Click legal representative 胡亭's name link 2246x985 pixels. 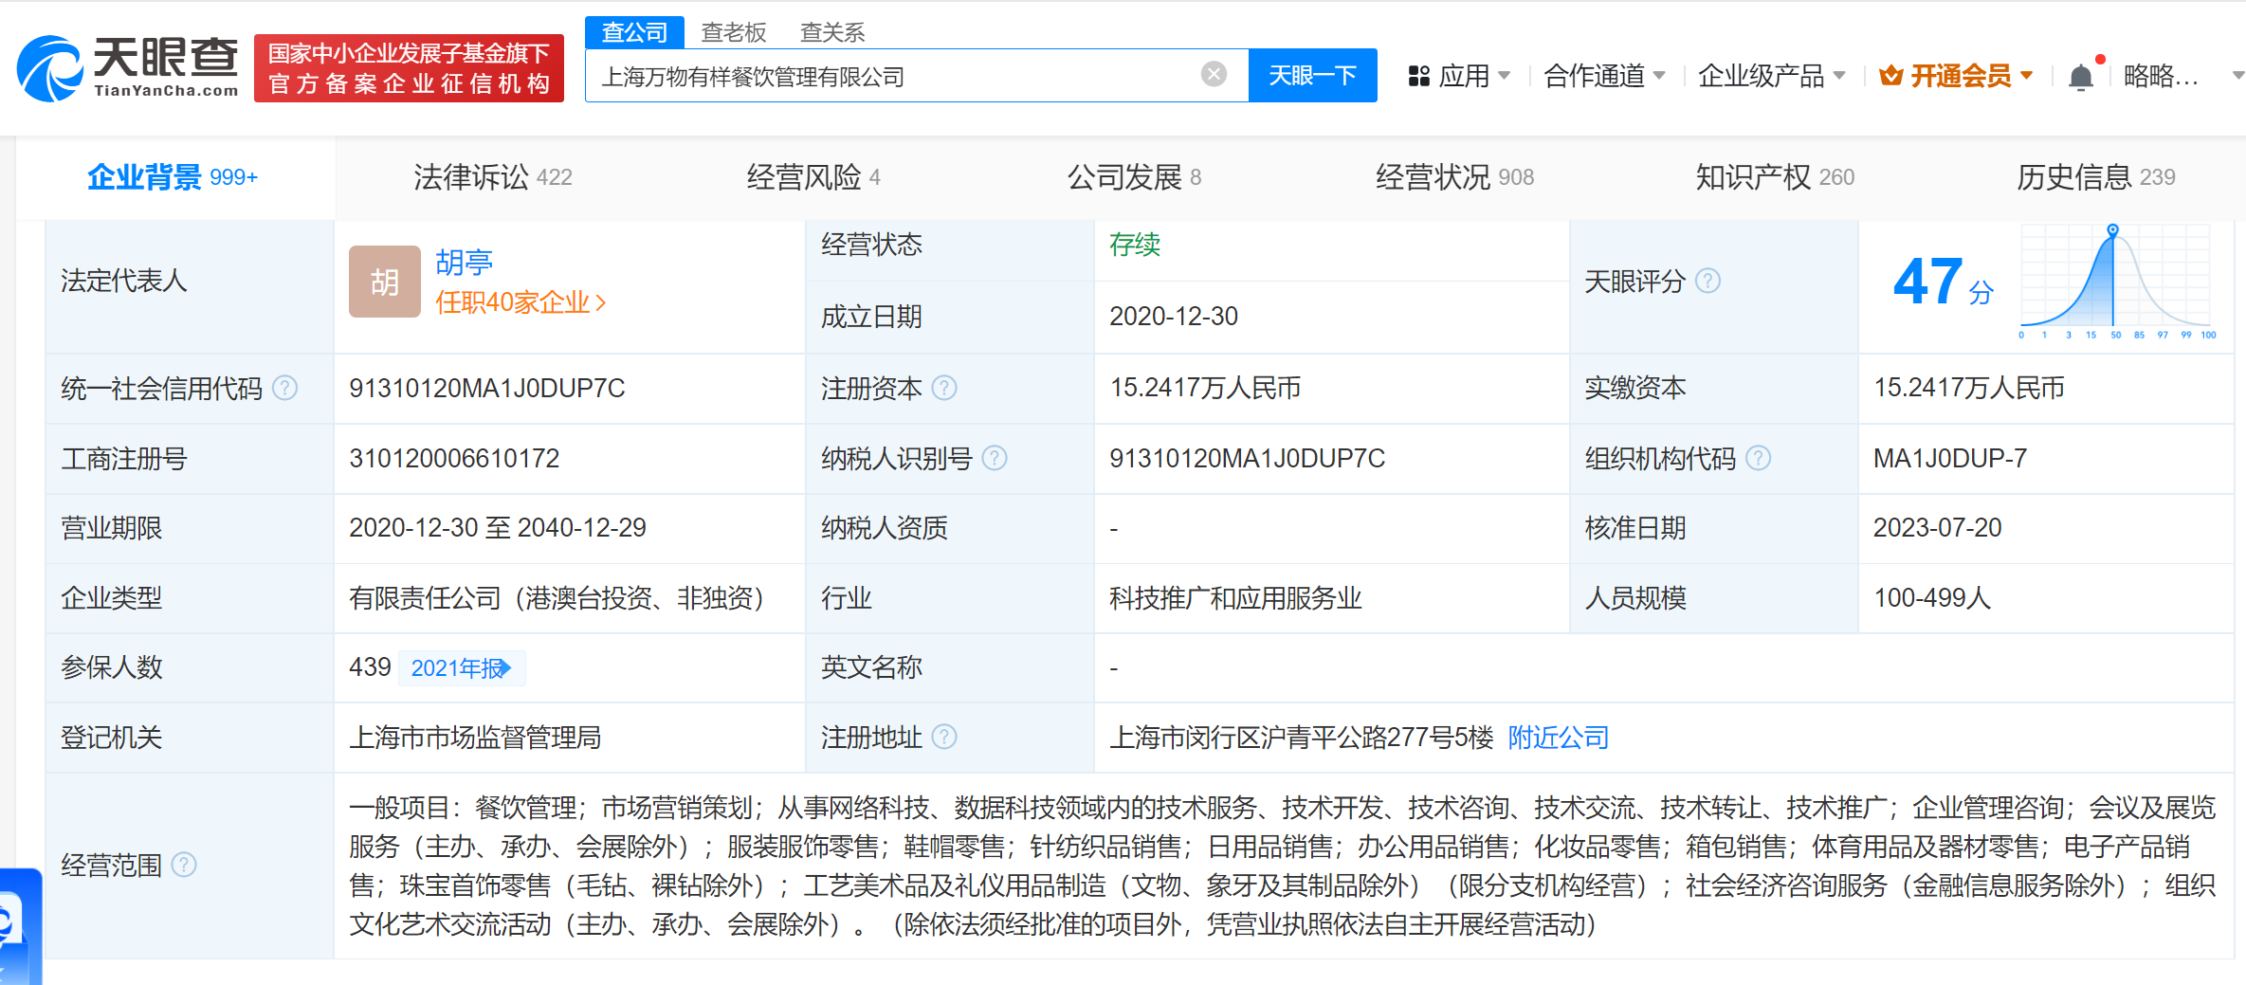point(465,262)
